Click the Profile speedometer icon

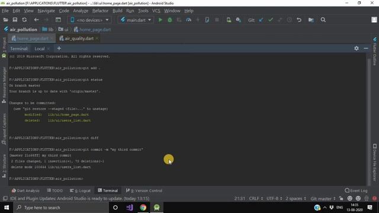tap(188, 20)
